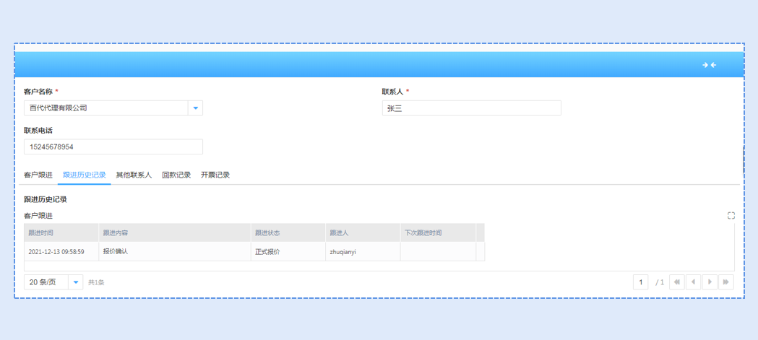Expand the table to fullscreen view

[731, 216]
